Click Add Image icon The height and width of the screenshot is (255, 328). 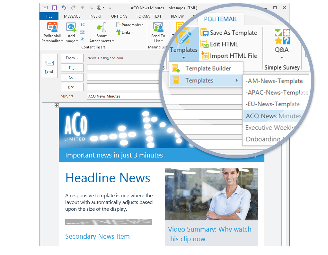tap(71, 27)
